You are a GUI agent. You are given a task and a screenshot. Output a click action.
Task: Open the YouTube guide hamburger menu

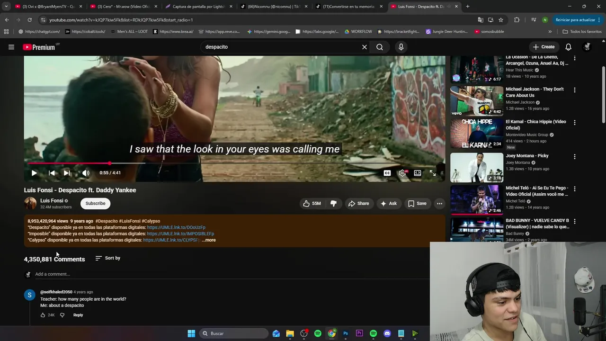click(11, 47)
